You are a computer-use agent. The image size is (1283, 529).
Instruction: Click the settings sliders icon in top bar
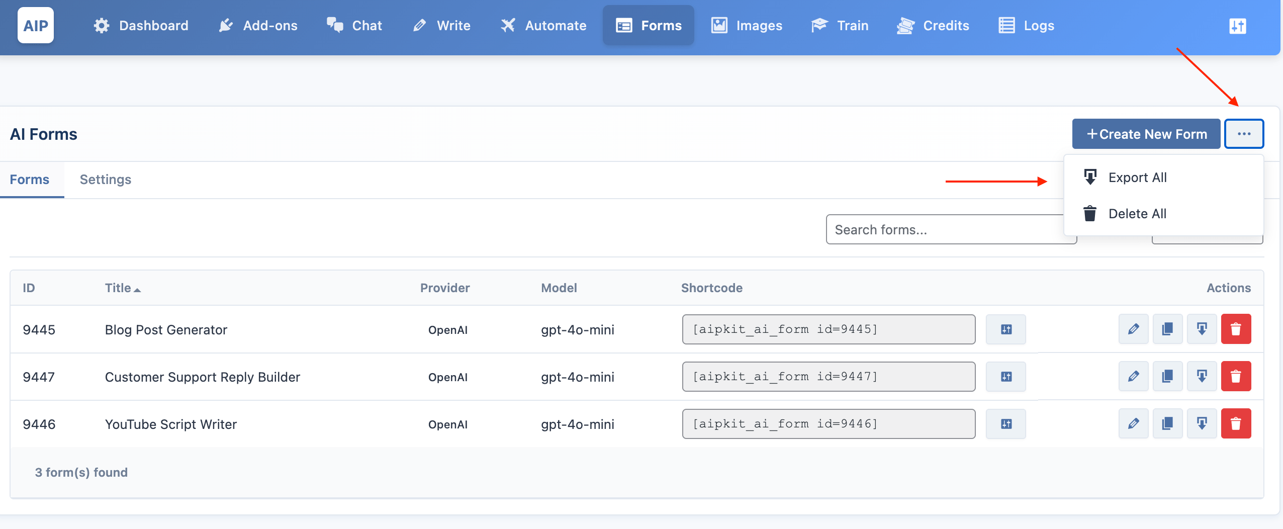click(1238, 26)
